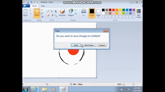Expand the Brushes dropdown arrow

coord(62,17)
